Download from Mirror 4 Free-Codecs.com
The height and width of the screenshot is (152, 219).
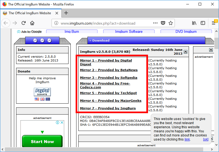(x=105, y=85)
